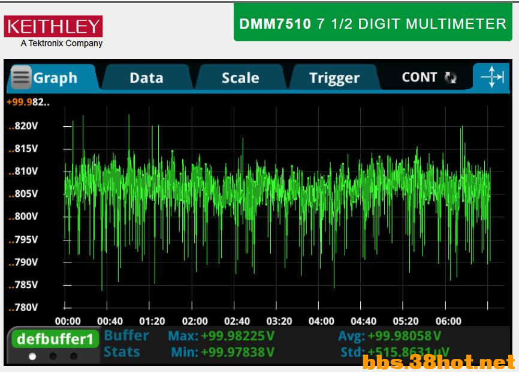519x372 pixels.
Task: Click the DMM7510 multimeter title banner
Action: (373, 24)
